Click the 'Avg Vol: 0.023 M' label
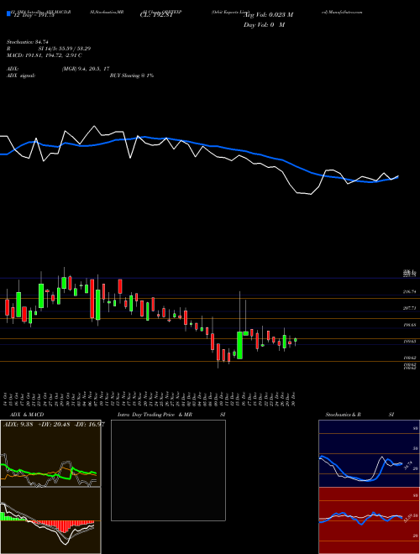This screenshot has width=420, height=554. coord(269,15)
